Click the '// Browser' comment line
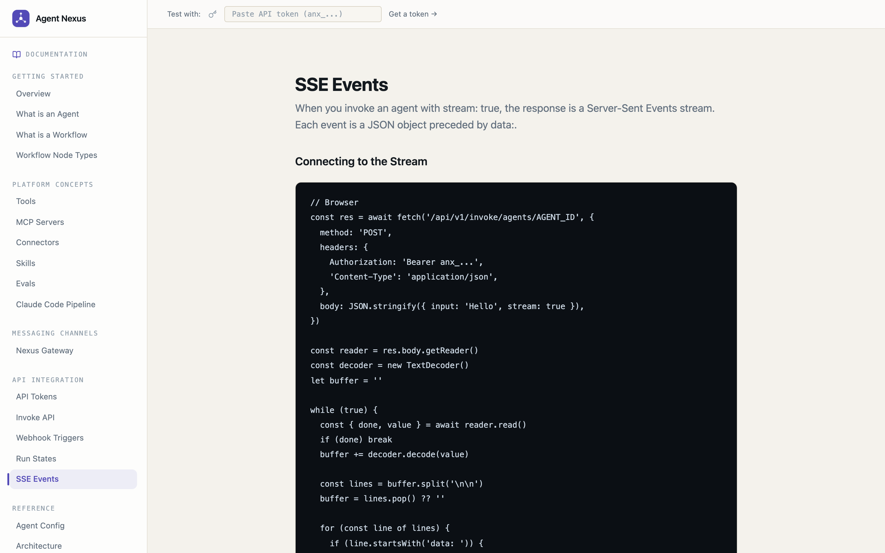This screenshot has width=885, height=553. click(334, 202)
